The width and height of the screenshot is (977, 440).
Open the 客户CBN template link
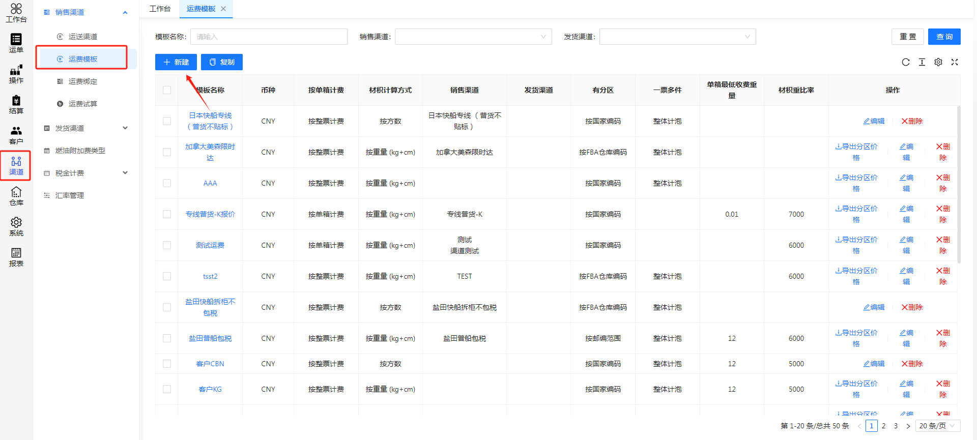coord(210,364)
